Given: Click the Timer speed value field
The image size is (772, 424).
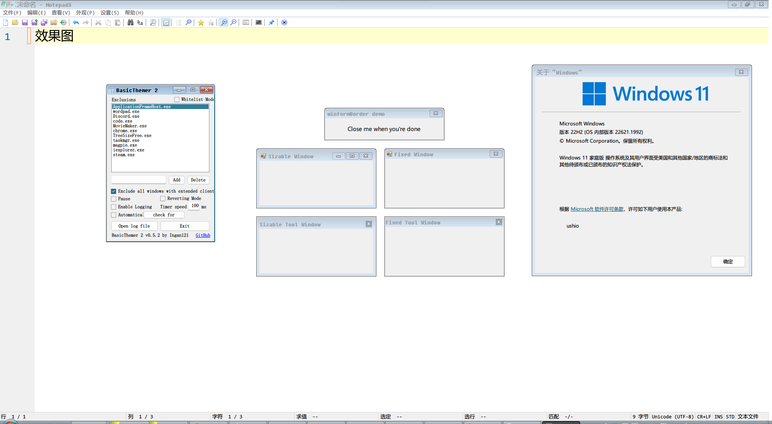Looking at the screenshot, I should tap(194, 206).
